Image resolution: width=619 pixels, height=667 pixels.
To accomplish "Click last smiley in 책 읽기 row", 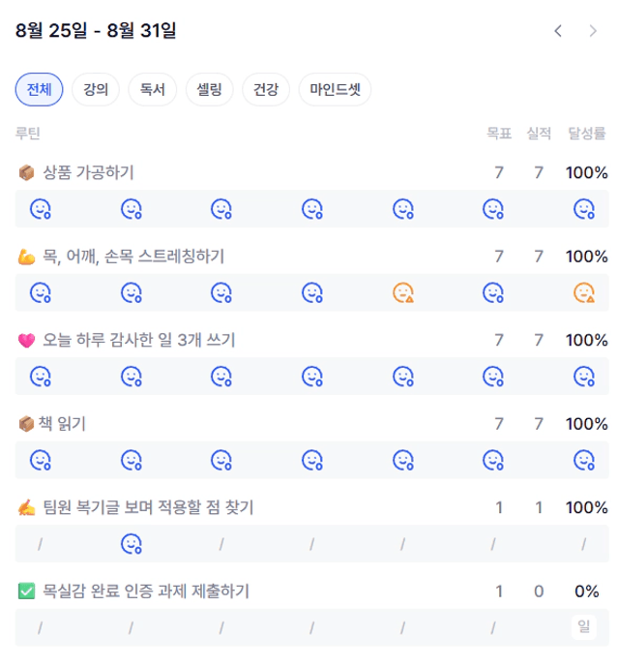I will [584, 460].
